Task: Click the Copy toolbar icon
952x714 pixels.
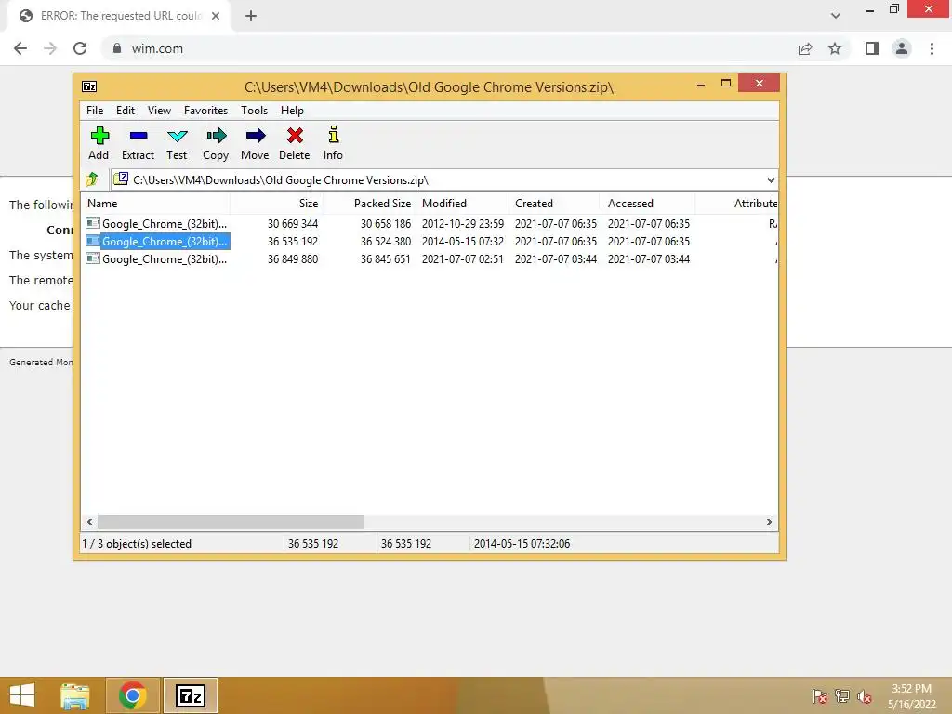Action: coord(216,143)
